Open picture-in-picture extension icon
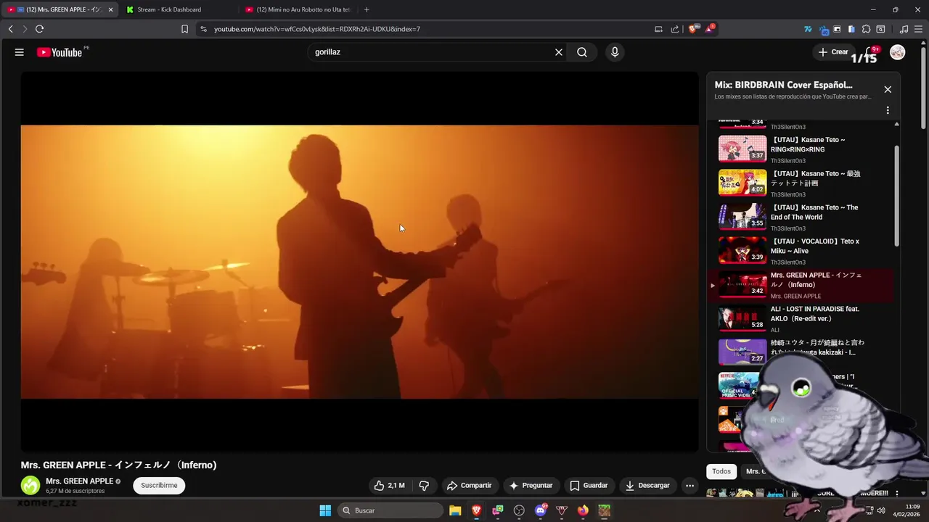Image resolution: width=929 pixels, height=522 pixels. point(837,29)
